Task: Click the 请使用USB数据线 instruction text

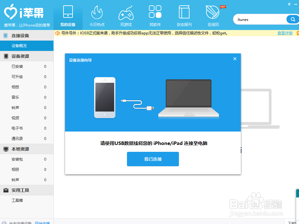Action: point(154,143)
